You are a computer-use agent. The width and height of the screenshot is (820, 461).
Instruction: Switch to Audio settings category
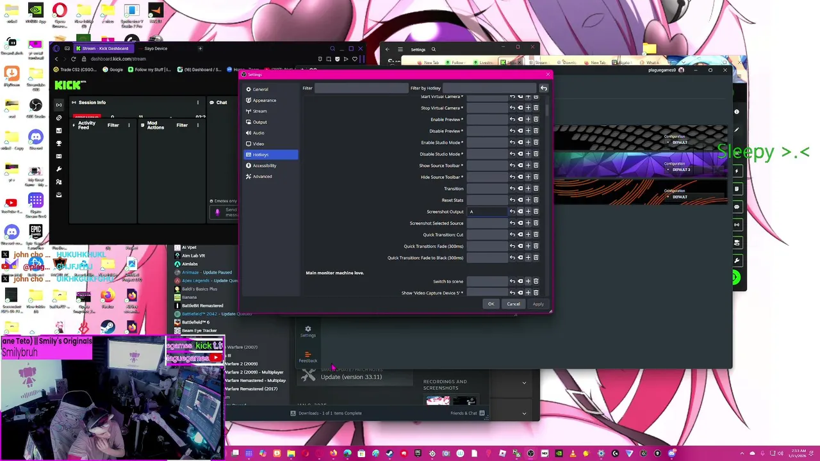click(x=271, y=133)
